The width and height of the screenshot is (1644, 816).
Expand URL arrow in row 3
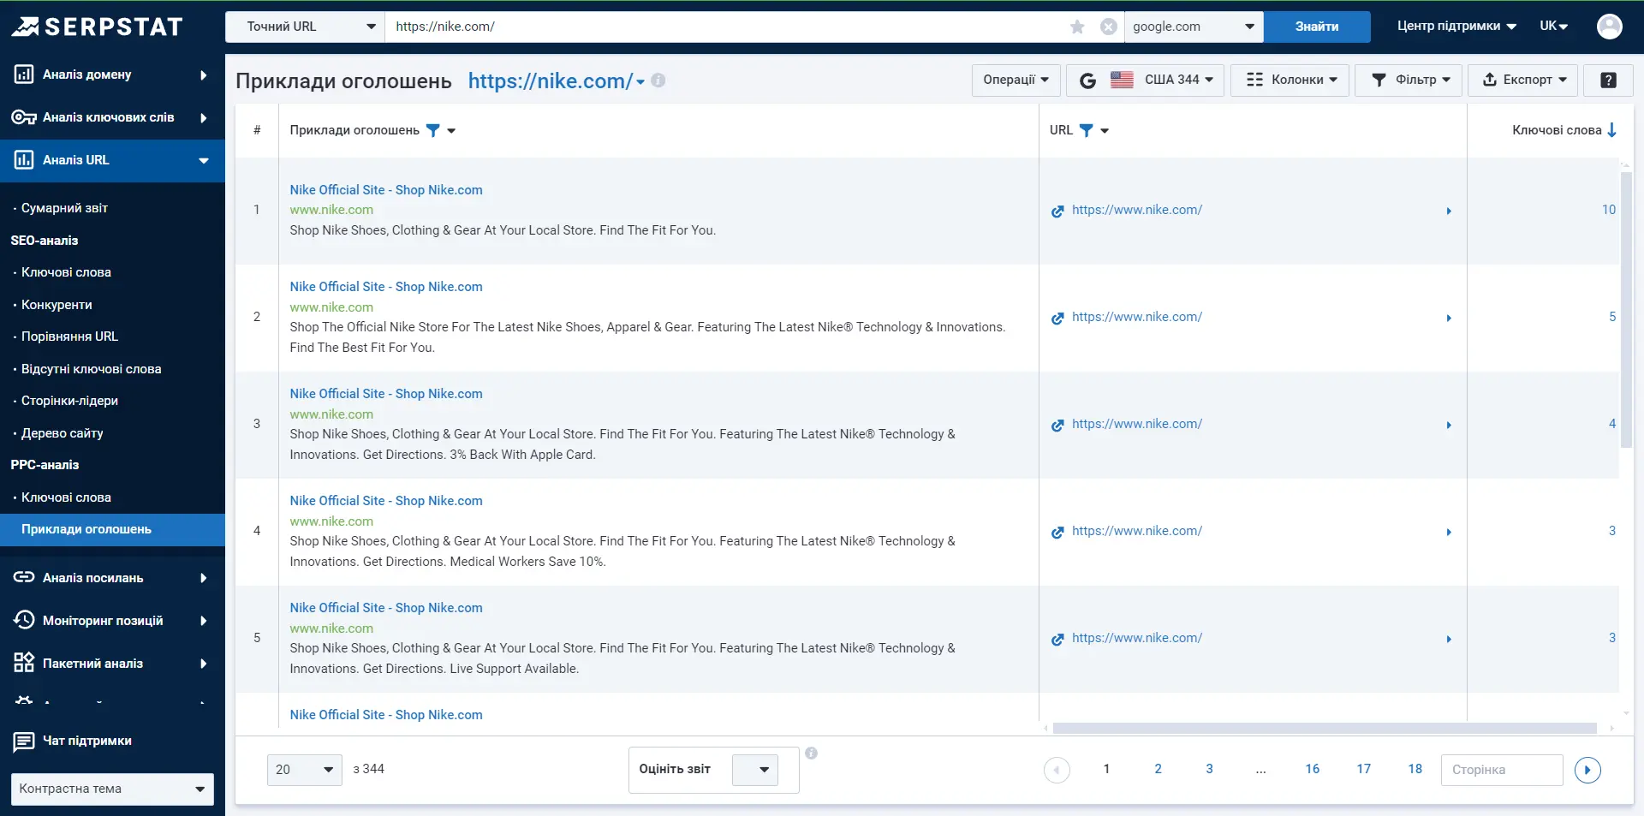(x=1449, y=425)
